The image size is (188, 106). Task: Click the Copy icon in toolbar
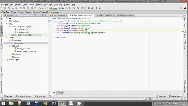(x=24, y=8)
